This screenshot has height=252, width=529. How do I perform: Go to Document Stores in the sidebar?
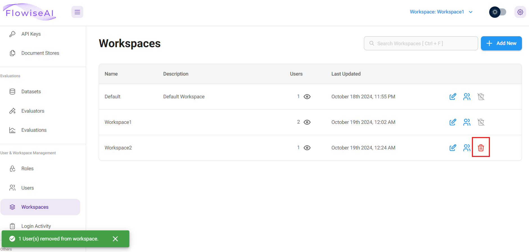click(40, 53)
